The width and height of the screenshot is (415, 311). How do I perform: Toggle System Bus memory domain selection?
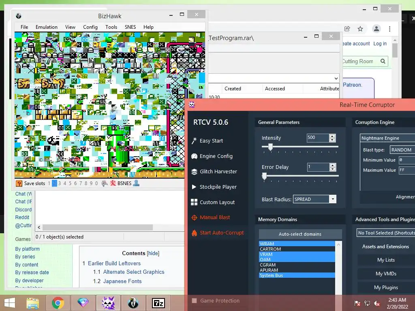coord(297,275)
